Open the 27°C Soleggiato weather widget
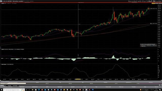Image resolution: width=162 pixels, height=91 pixels. point(144,90)
